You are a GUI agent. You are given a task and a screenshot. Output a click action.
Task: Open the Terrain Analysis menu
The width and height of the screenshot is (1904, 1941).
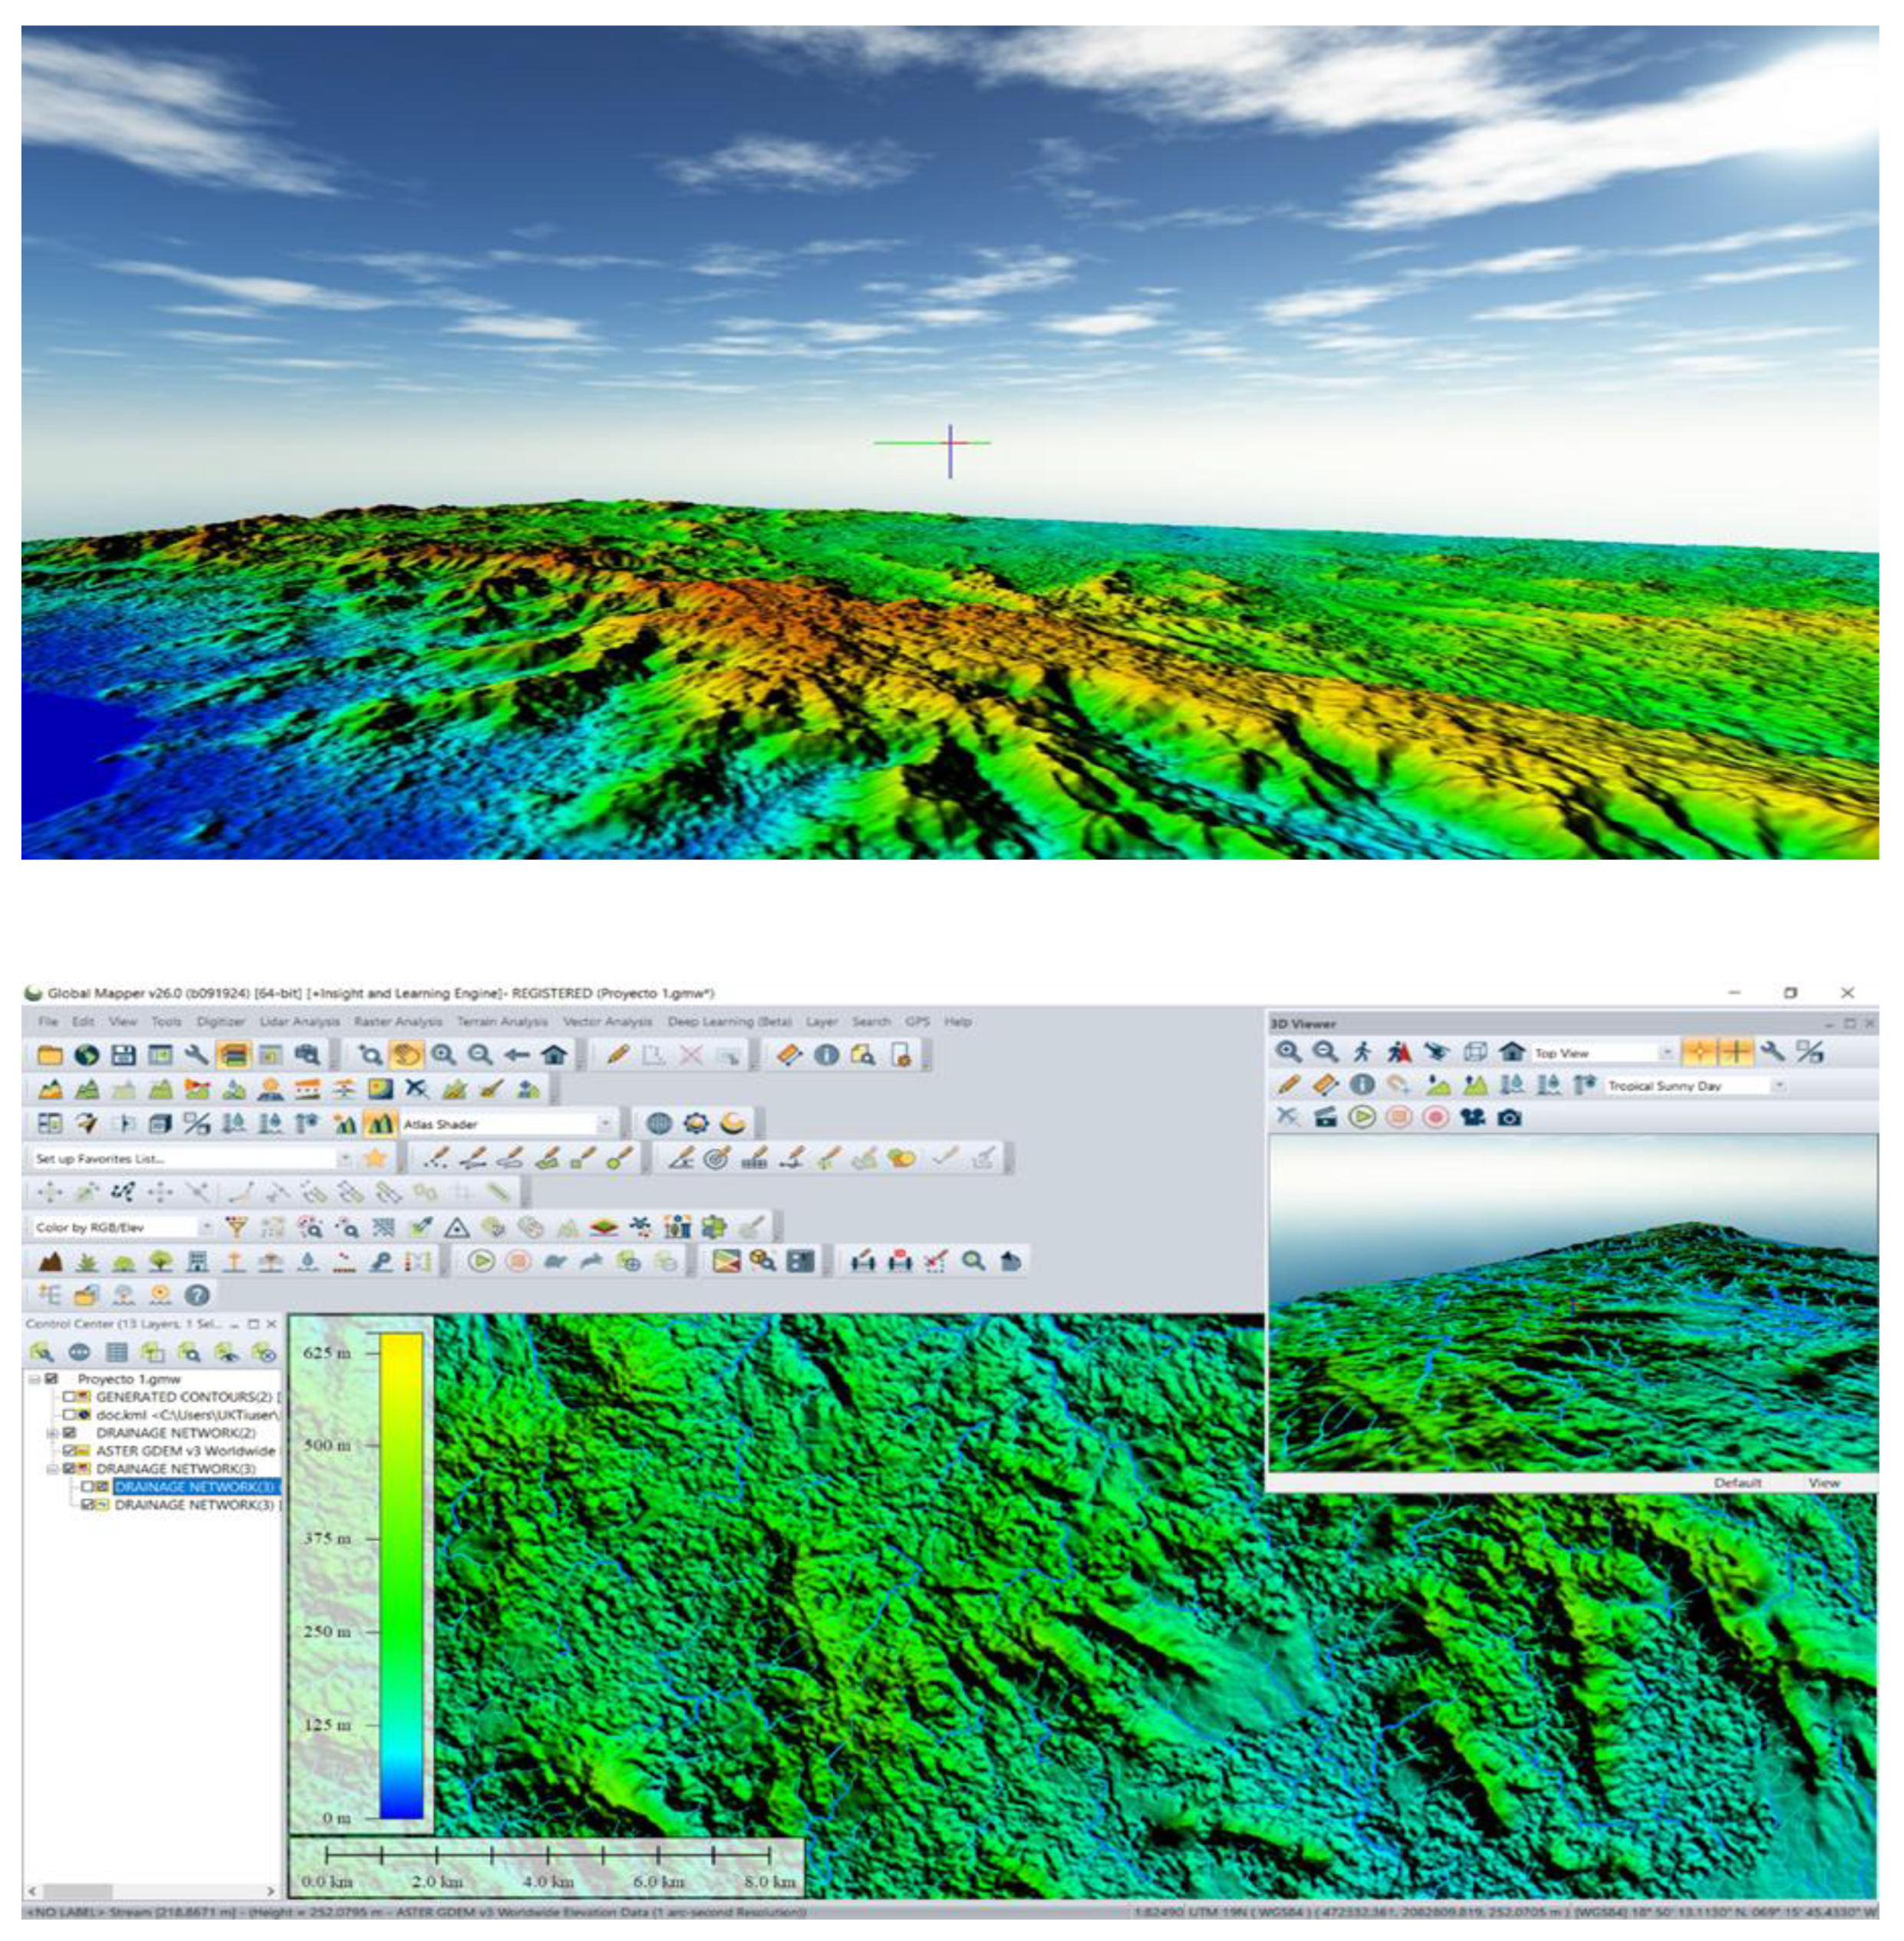coord(502,1022)
